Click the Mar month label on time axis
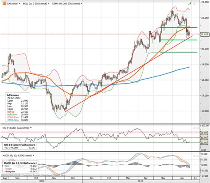This screenshot has height=183, width=210. point(128,178)
